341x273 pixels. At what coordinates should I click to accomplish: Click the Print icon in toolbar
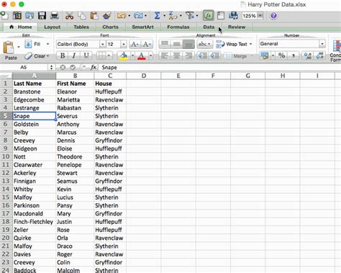tap(55, 16)
